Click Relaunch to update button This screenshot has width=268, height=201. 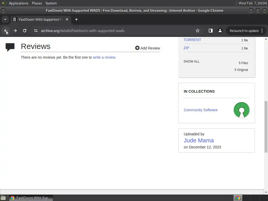[244, 31]
